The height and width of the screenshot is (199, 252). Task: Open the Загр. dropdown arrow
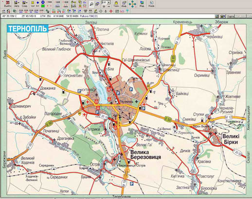click(18, 3)
